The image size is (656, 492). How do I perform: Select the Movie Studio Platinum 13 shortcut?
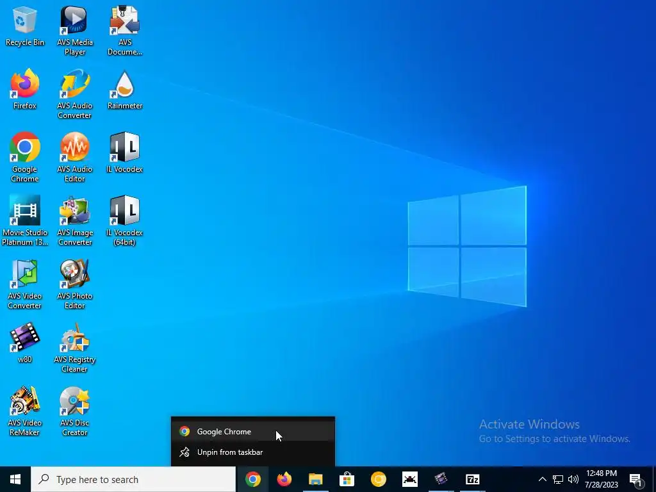(x=25, y=221)
